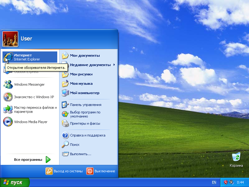249x187 pixels.
Task: Expand the Недавние документы submenu arrow
Action: click(x=114, y=65)
